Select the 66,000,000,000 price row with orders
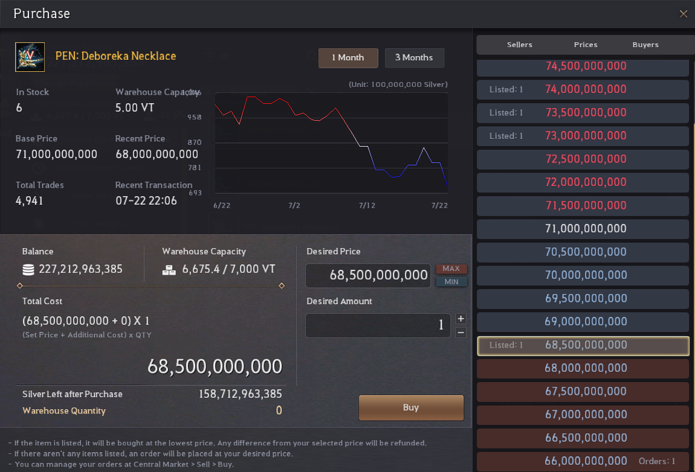The height and width of the screenshot is (472, 695). click(583, 461)
